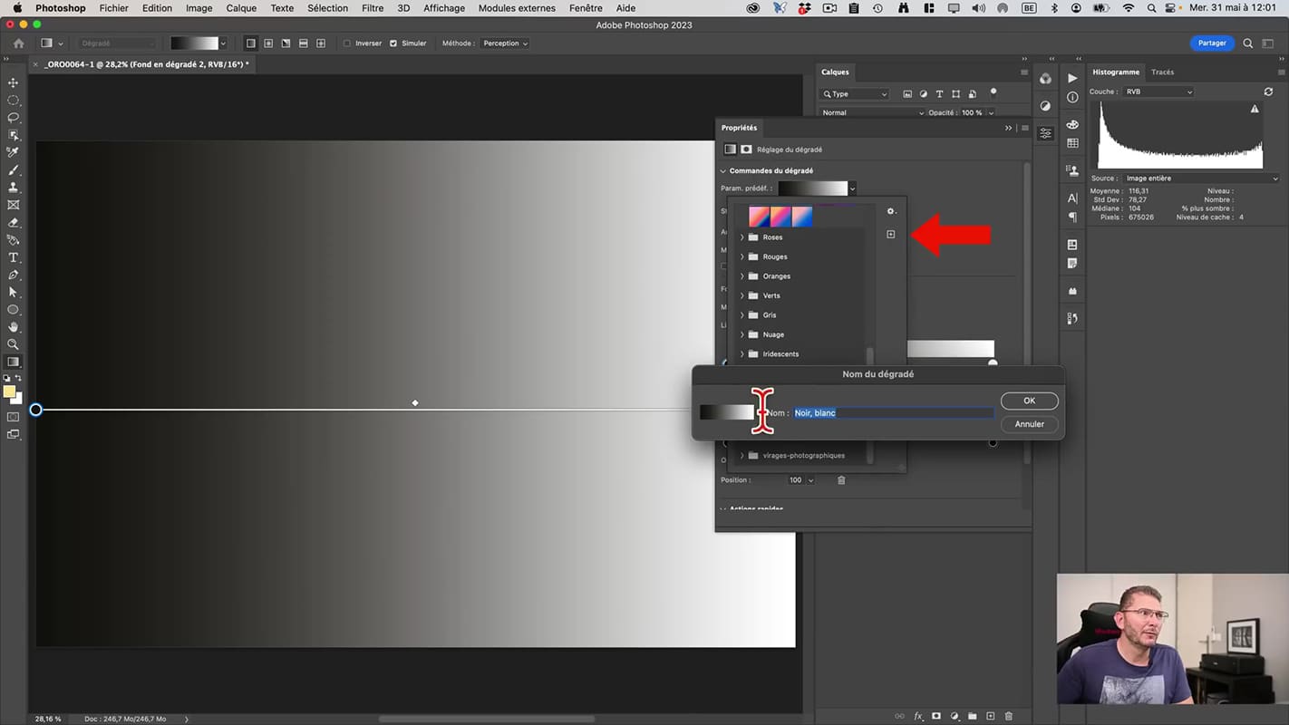Image resolution: width=1289 pixels, height=725 pixels.
Task: Select the Hand tool
Action: click(x=14, y=326)
